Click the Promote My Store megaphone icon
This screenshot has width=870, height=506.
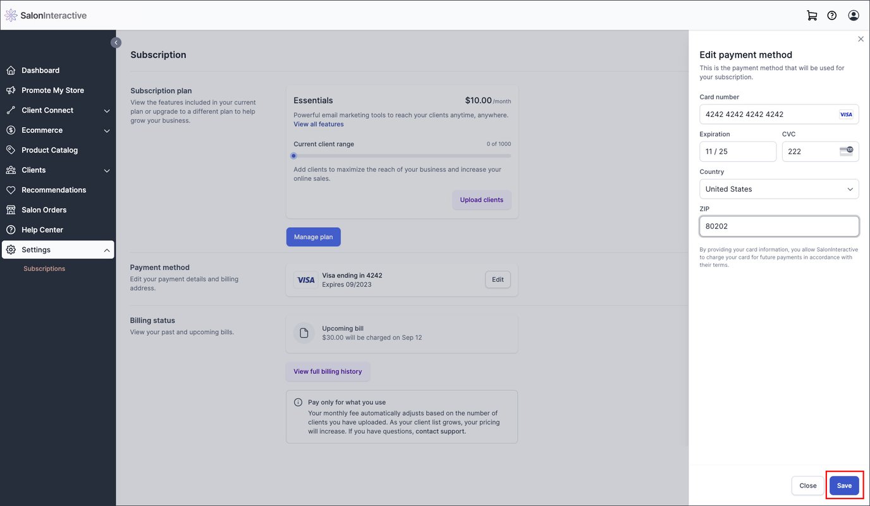pos(11,90)
